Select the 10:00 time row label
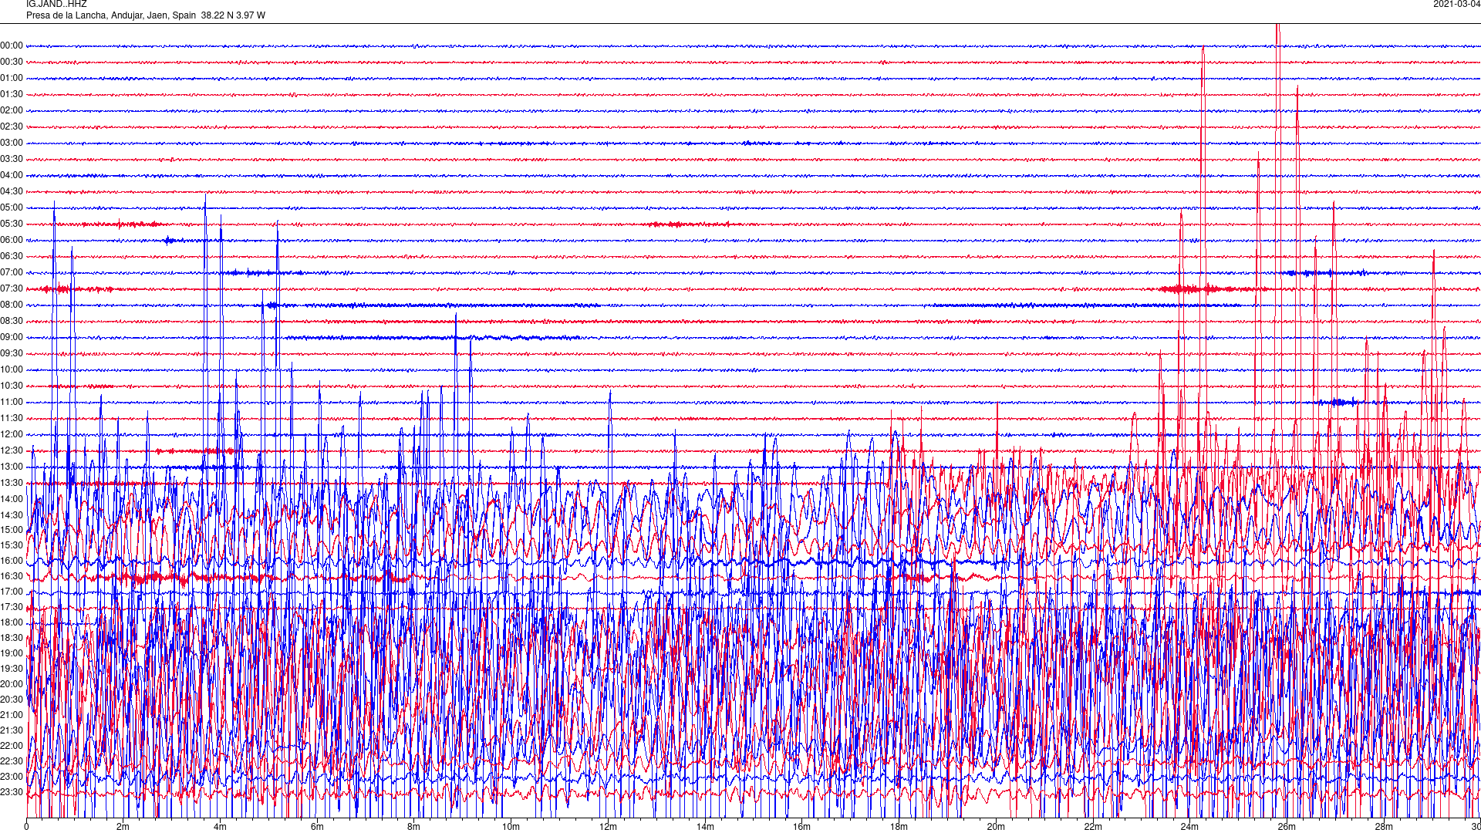Image resolution: width=1481 pixels, height=833 pixels. coord(12,370)
